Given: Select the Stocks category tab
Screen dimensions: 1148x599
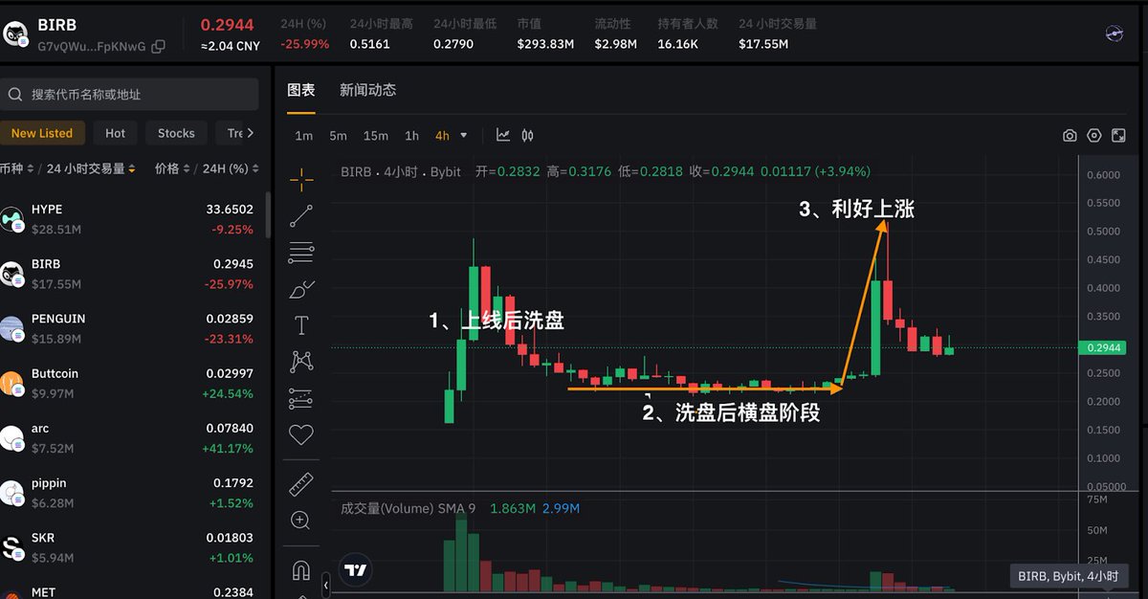Looking at the screenshot, I should click(176, 133).
